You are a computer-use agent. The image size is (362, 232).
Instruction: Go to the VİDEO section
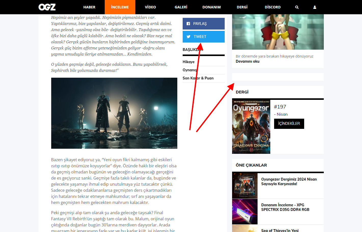(x=150, y=7)
